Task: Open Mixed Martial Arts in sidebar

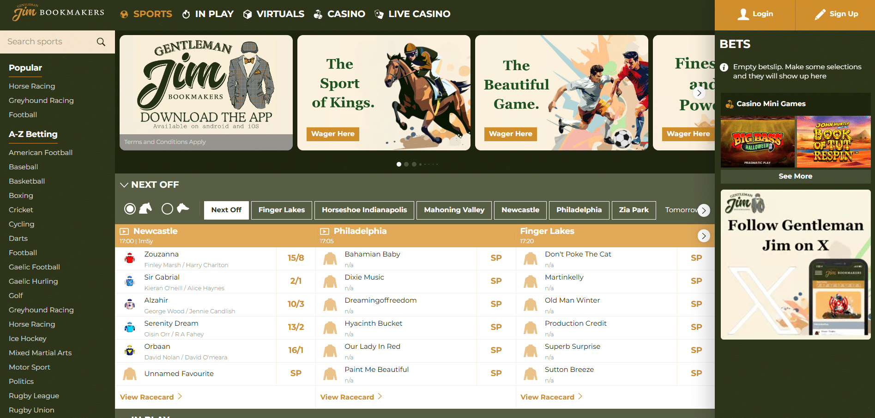Action: pos(40,353)
